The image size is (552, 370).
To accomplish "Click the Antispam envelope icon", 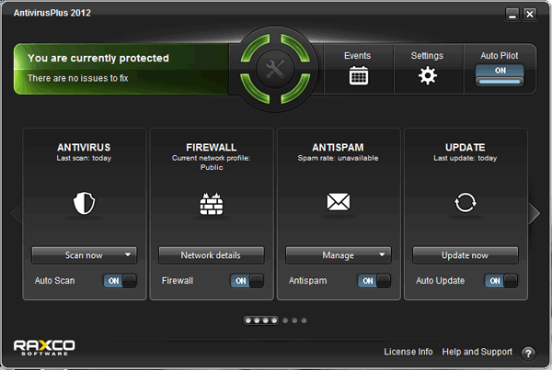I will pos(339,202).
